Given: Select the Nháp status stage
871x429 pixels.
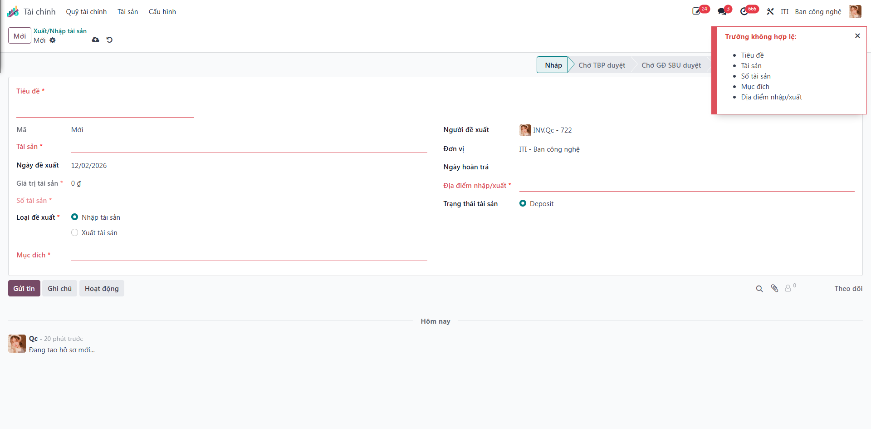Looking at the screenshot, I should click(x=553, y=65).
